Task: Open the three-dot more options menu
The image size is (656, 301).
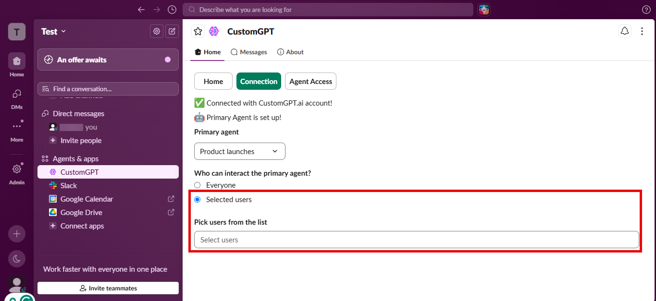Action: tap(642, 31)
